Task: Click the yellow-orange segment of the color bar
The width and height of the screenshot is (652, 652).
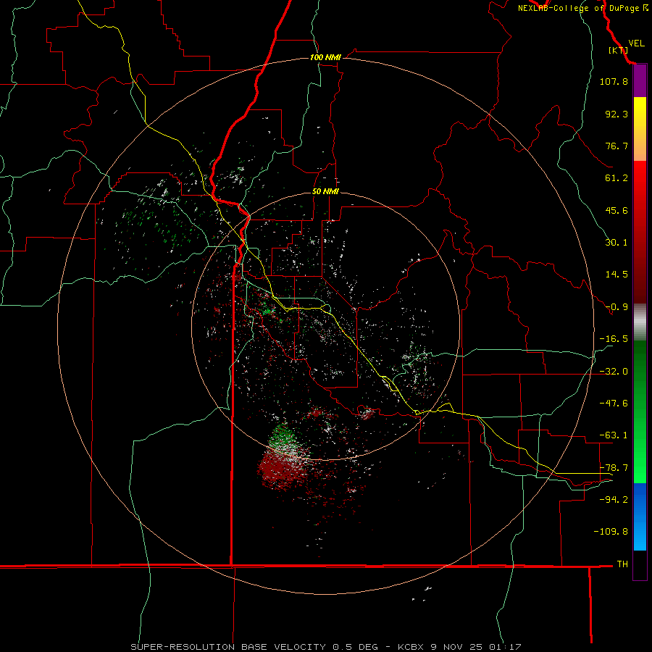Action: coord(640,129)
